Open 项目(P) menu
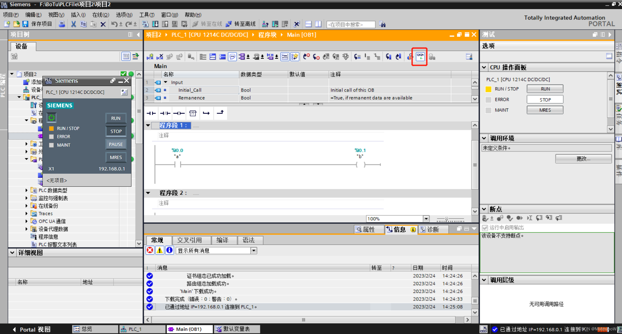 11,15
